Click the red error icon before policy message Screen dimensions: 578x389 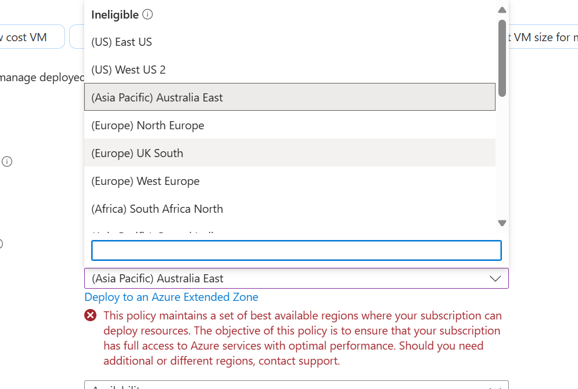click(x=90, y=315)
